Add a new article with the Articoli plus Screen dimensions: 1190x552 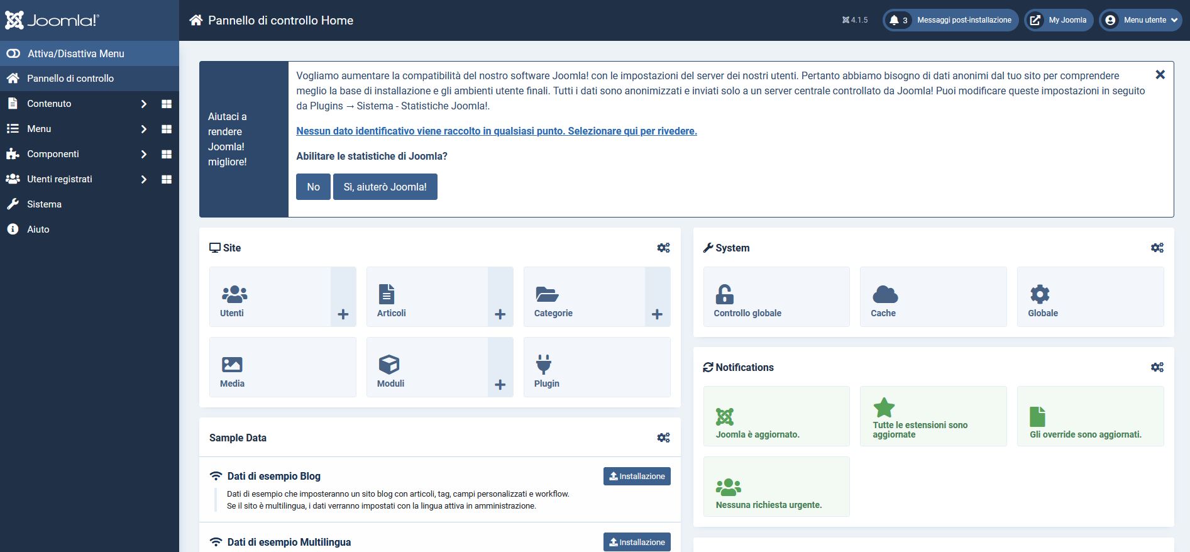(x=500, y=297)
